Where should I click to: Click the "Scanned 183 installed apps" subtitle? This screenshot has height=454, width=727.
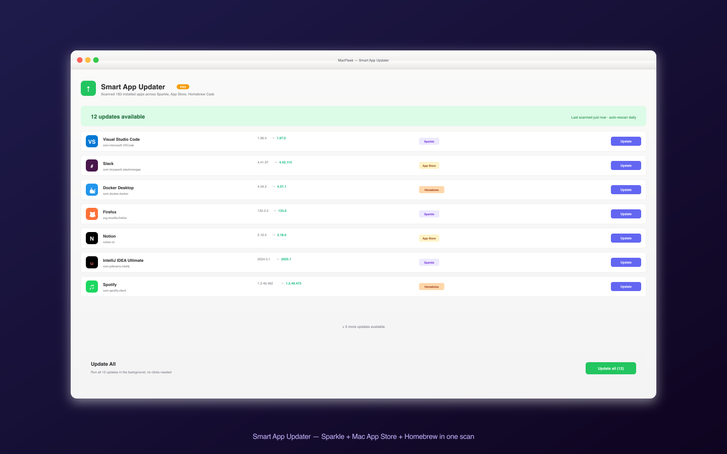158,94
